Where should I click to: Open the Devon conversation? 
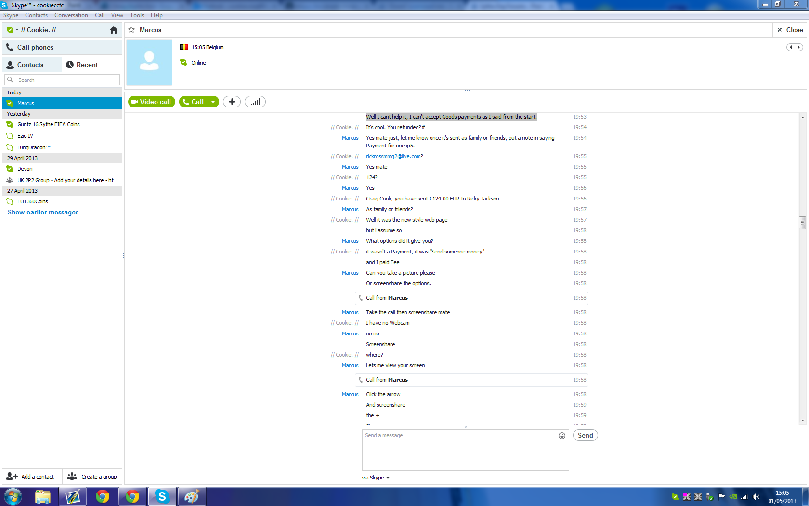[62, 169]
